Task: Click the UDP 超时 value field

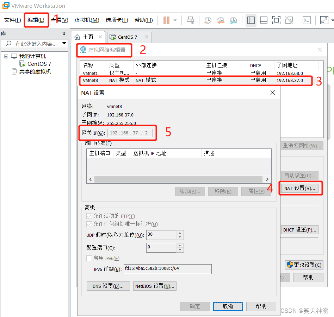Action: [x=162, y=235]
